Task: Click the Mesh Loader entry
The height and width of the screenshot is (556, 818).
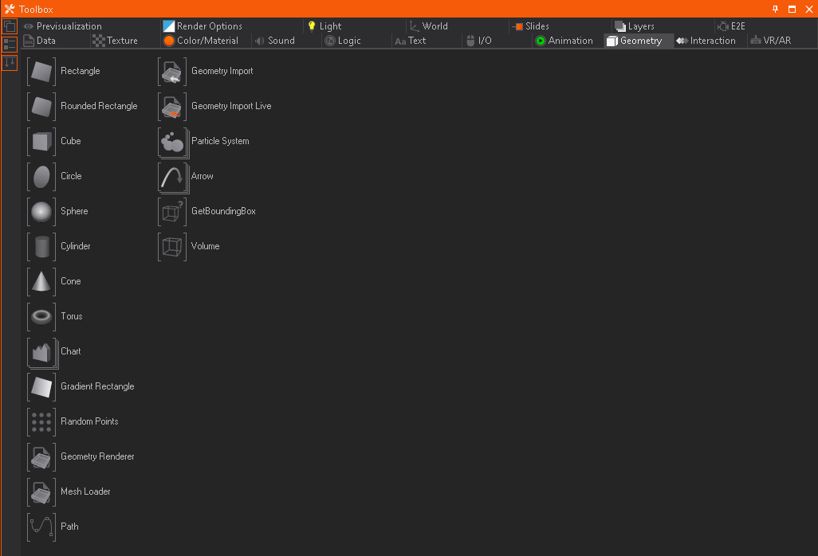Action: coord(85,491)
